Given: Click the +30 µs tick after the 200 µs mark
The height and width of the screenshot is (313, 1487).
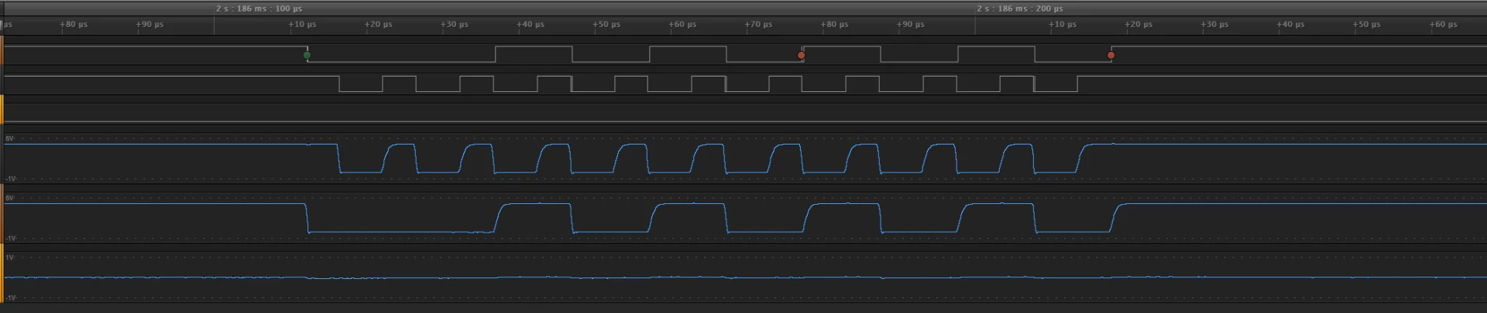Looking at the screenshot, I should pos(1214,24).
